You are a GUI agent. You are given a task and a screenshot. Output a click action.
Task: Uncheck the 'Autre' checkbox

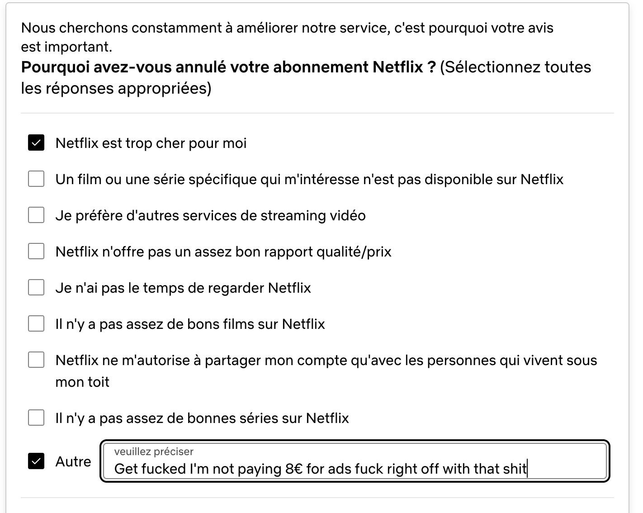[x=36, y=461]
